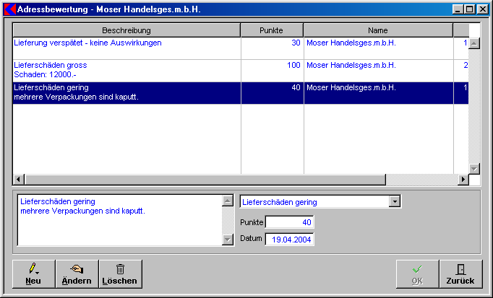493x298 pixels.
Task: Sort by the Beschreibung column header
Action: pos(127,30)
